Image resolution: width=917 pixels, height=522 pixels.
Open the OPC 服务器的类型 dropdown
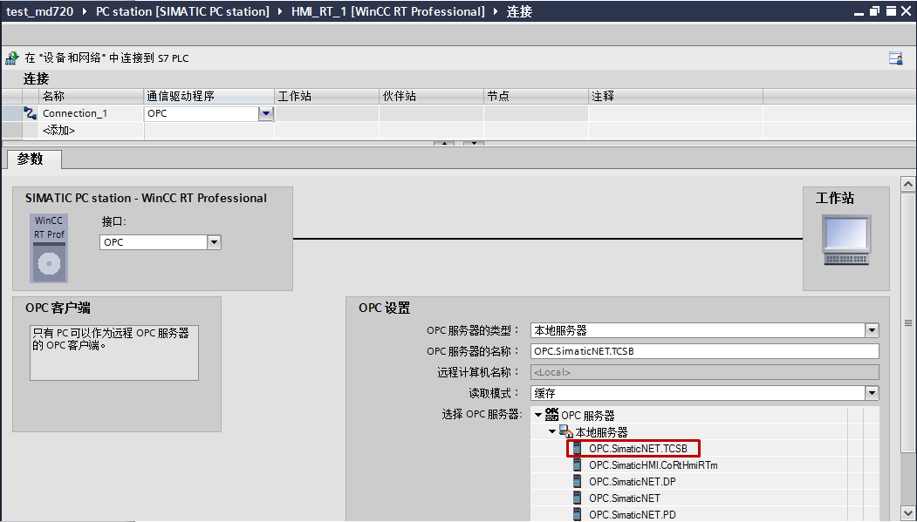tap(872, 330)
